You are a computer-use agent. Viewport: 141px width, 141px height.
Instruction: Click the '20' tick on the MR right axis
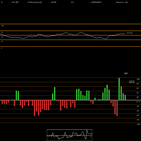pyautogui.click(x=138, y=97)
